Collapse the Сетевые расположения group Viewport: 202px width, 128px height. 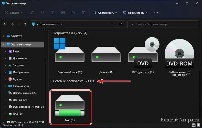point(51,81)
